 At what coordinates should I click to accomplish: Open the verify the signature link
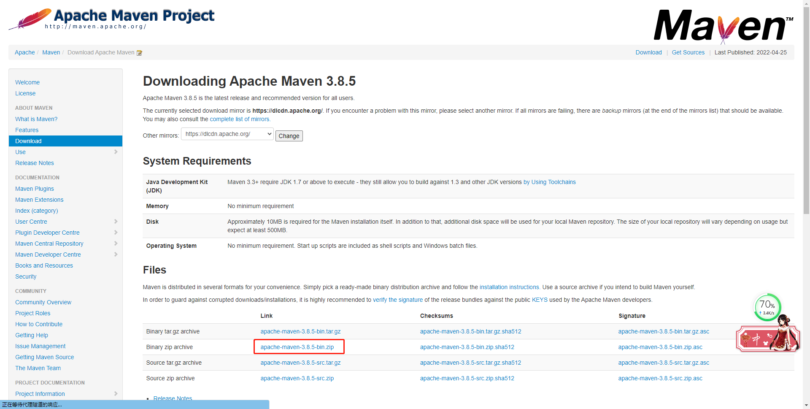398,300
